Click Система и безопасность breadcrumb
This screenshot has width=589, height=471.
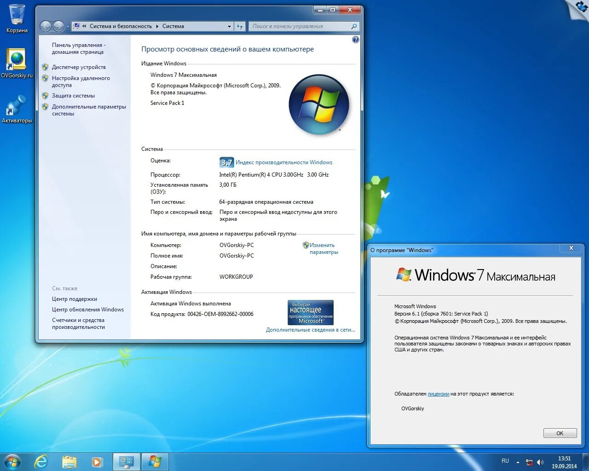tap(121, 26)
